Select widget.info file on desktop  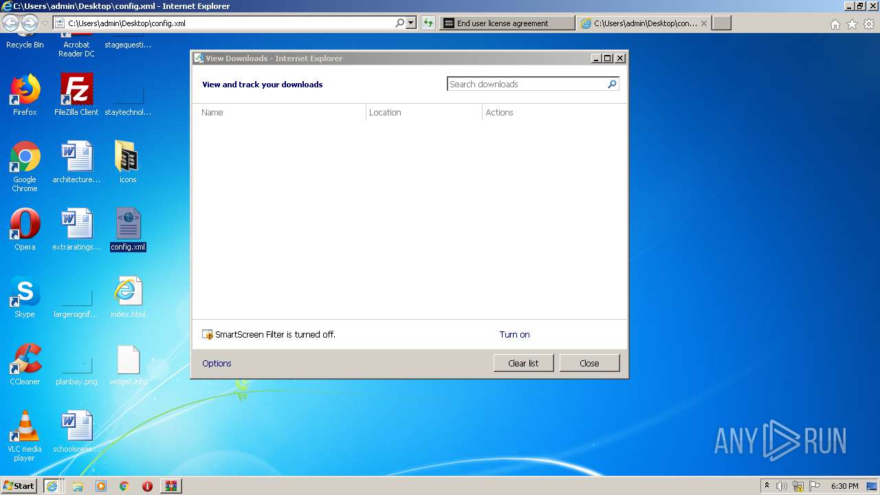pos(128,364)
